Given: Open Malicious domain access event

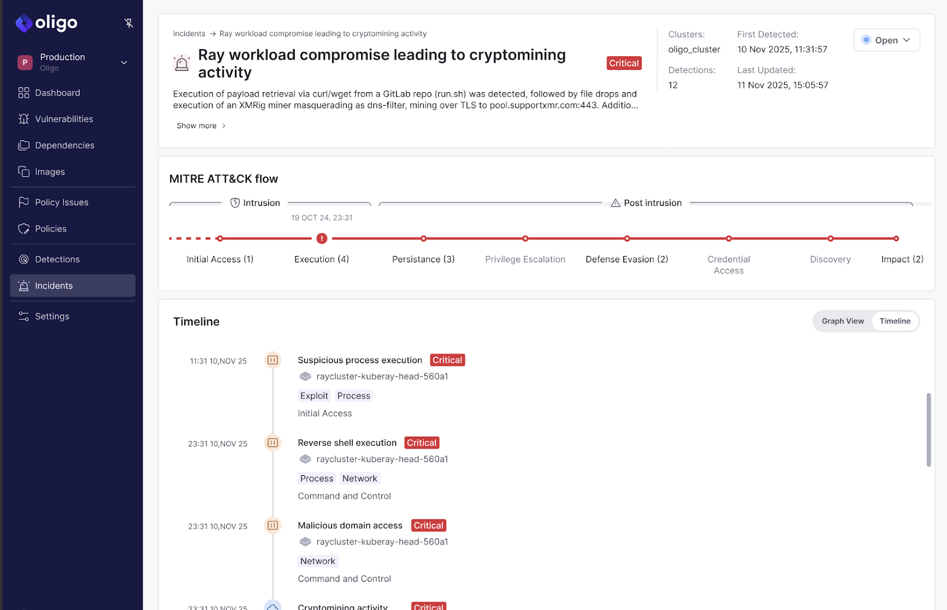Looking at the screenshot, I should [350, 525].
